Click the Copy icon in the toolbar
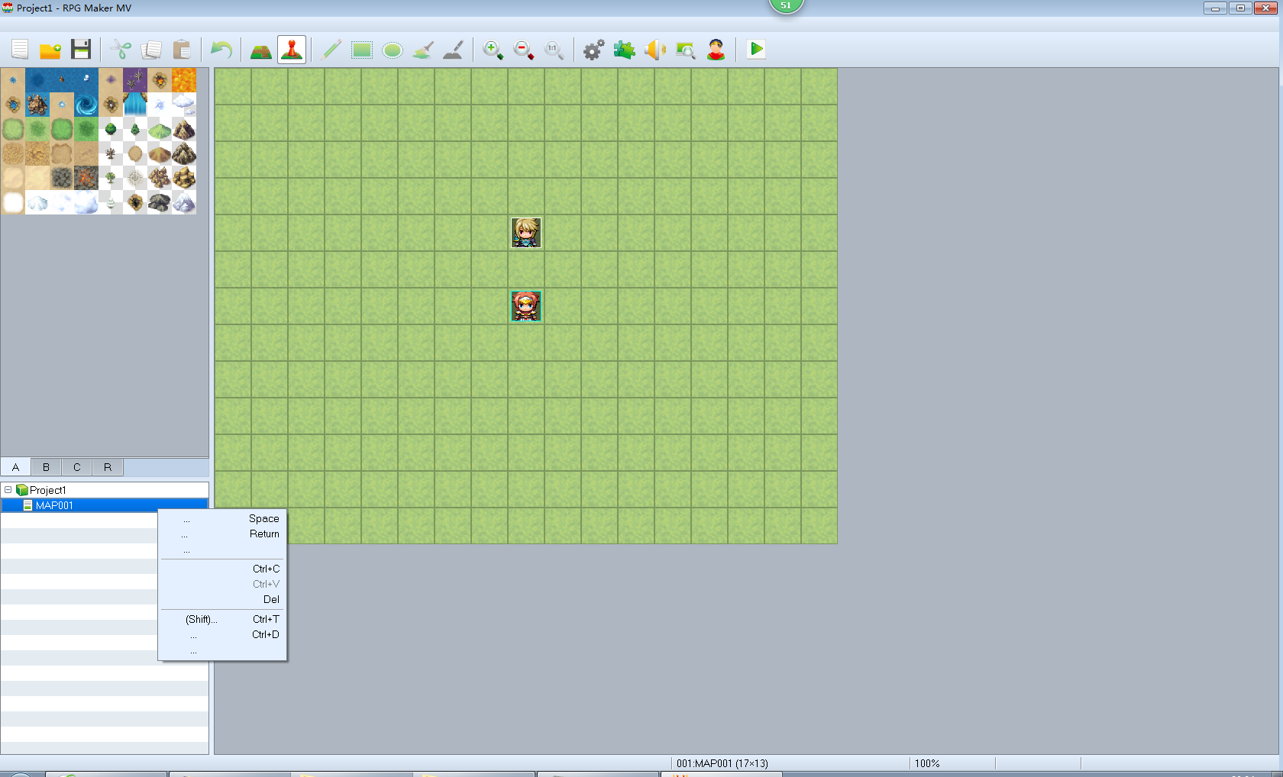Viewport: 1283px width, 777px height. [x=151, y=50]
